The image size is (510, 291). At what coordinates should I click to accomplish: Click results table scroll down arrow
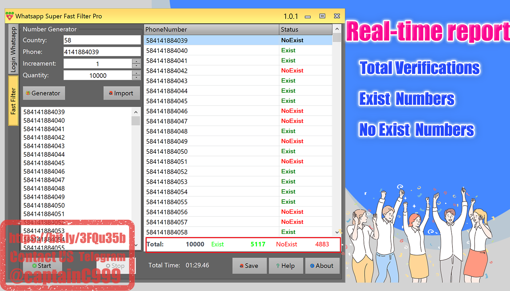337,232
